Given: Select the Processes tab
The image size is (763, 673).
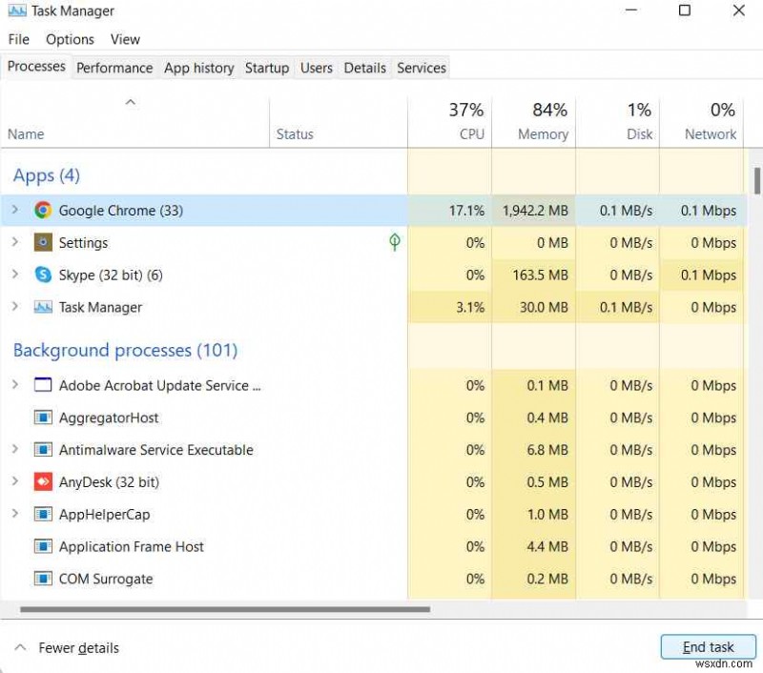Looking at the screenshot, I should [36, 66].
